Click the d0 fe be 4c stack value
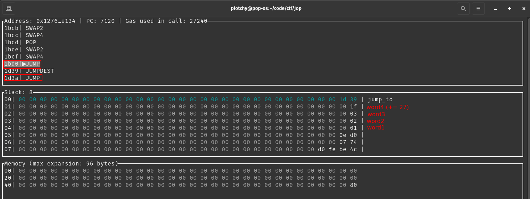Viewport: 530px width, 199px height. 337,149
